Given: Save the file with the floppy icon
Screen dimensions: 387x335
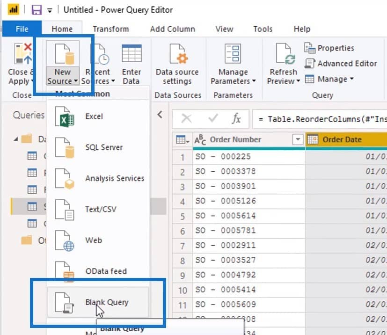Looking at the screenshot, I should point(37,10).
